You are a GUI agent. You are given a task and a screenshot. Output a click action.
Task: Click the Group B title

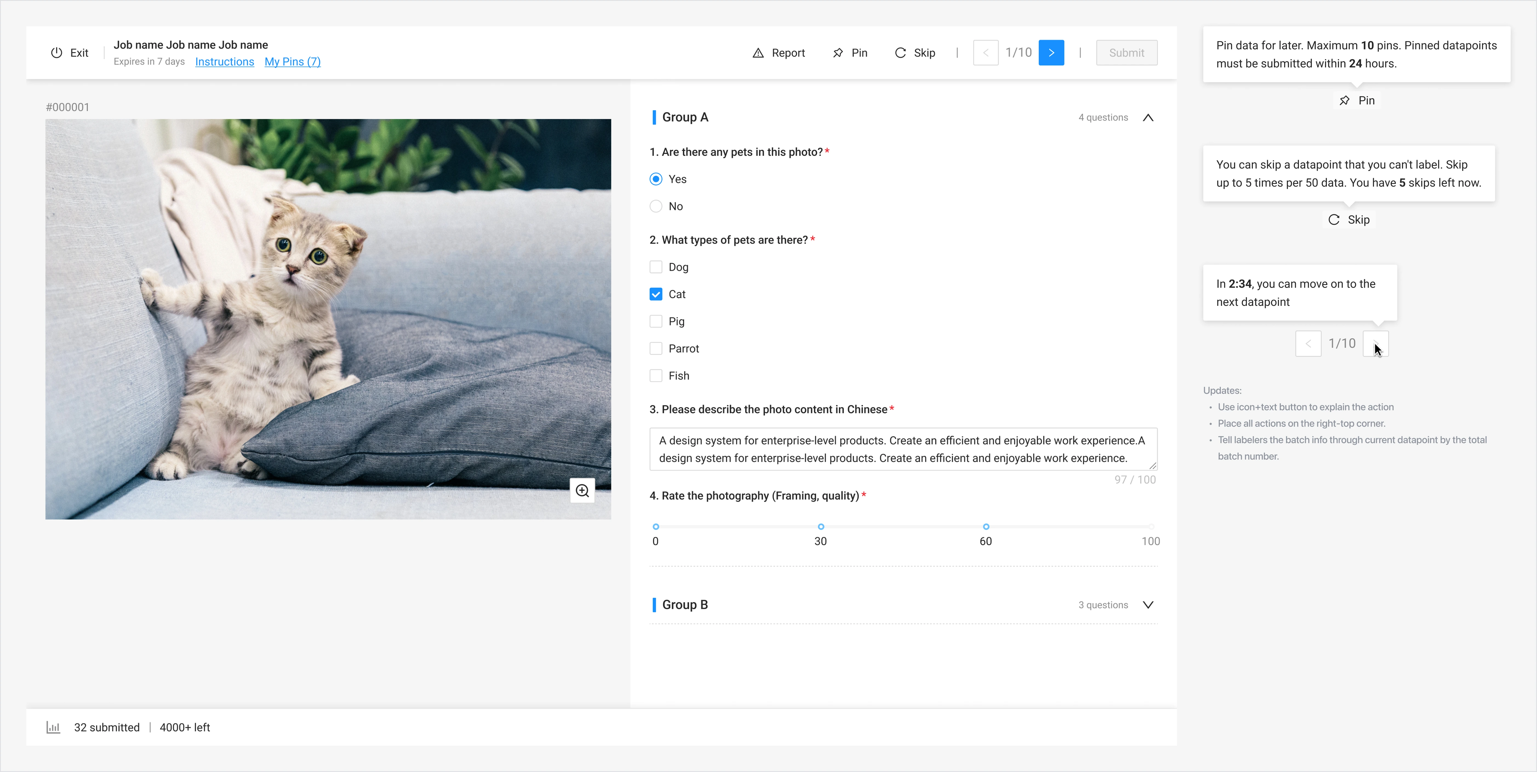(x=684, y=605)
